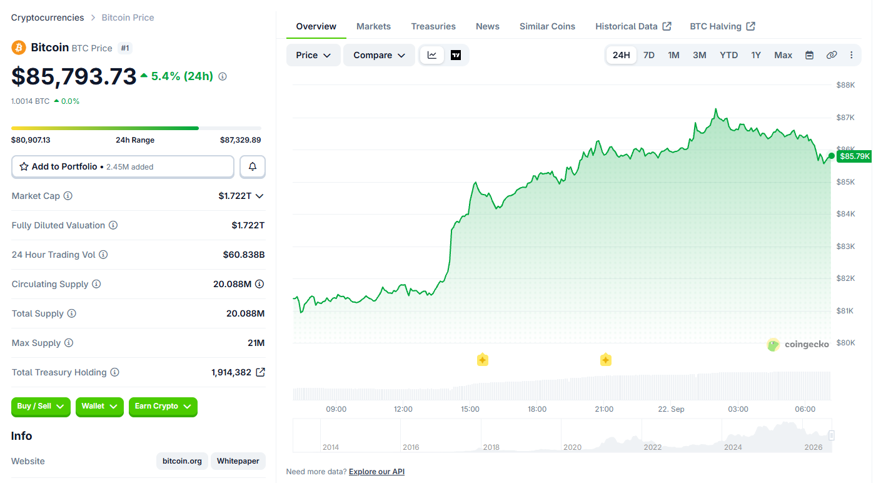Click the $85.79K current price label
Viewport: 876px width, 483px height.
tap(854, 156)
